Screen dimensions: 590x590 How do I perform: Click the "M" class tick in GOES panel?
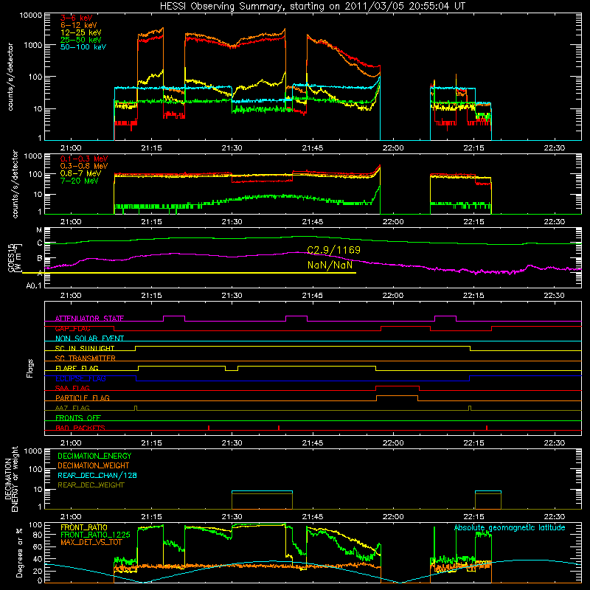[39, 230]
